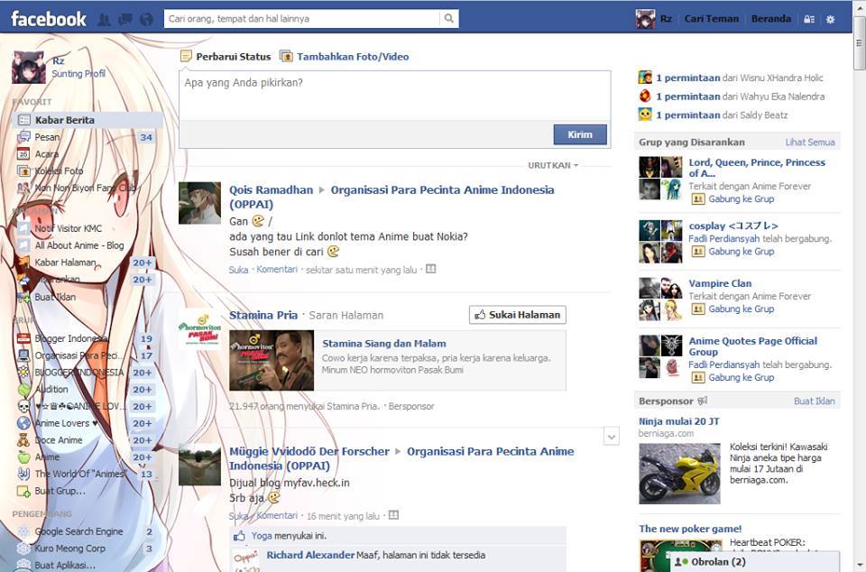Click Acara calendar sidebar icon
The width and height of the screenshot is (866, 572).
23,154
